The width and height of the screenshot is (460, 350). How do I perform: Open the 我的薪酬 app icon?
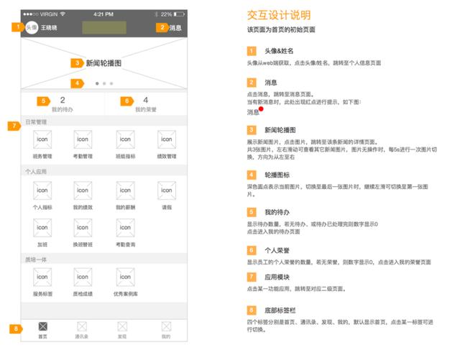[125, 190]
